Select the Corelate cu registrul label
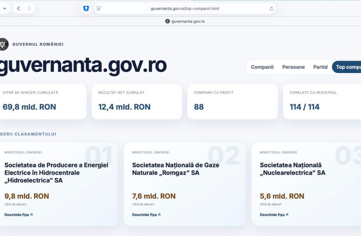Viewport: 361px width, 236px height. click(313, 92)
